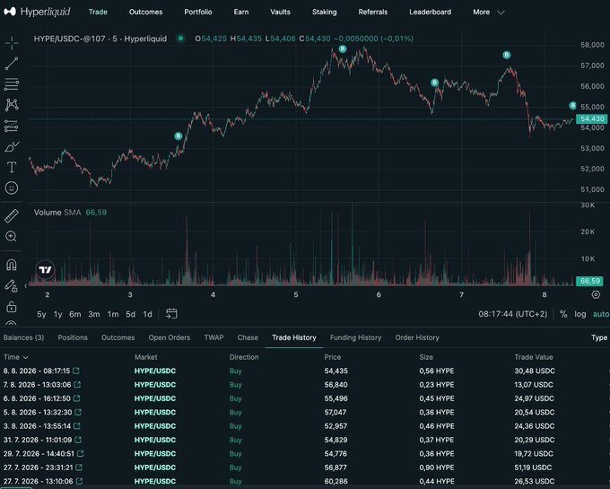This screenshot has width=610, height=489.
Task: Toggle magnet mode for drawings
Action: (12, 265)
